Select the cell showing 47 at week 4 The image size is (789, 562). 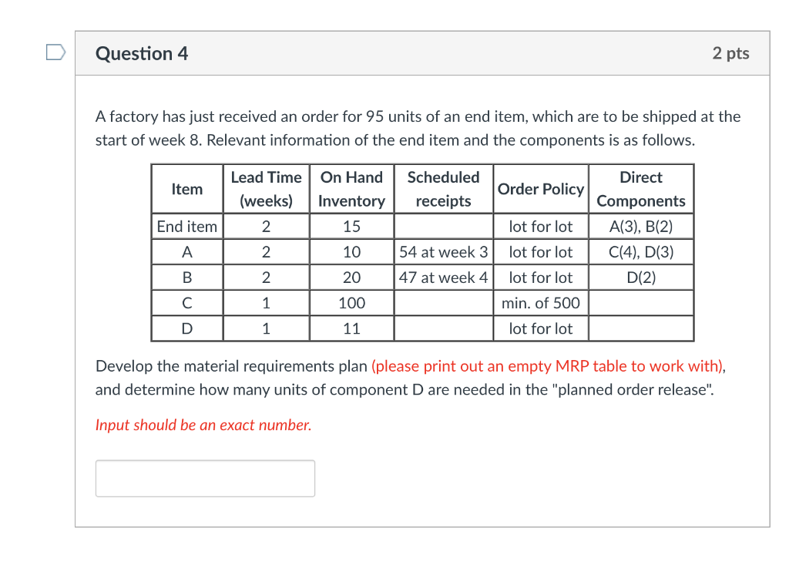tap(443, 277)
